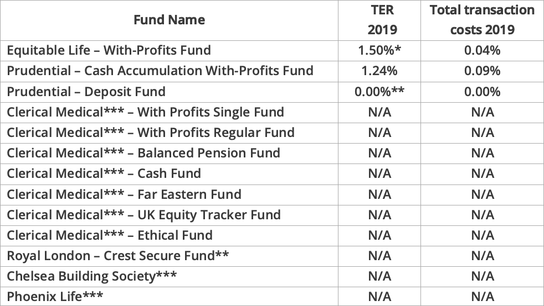Image resolution: width=544 pixels, height=306 pixels.
Task: Select Clerical Medical With Profits Regular Fund
Action: pyautogui.click(x=151, y=133)
